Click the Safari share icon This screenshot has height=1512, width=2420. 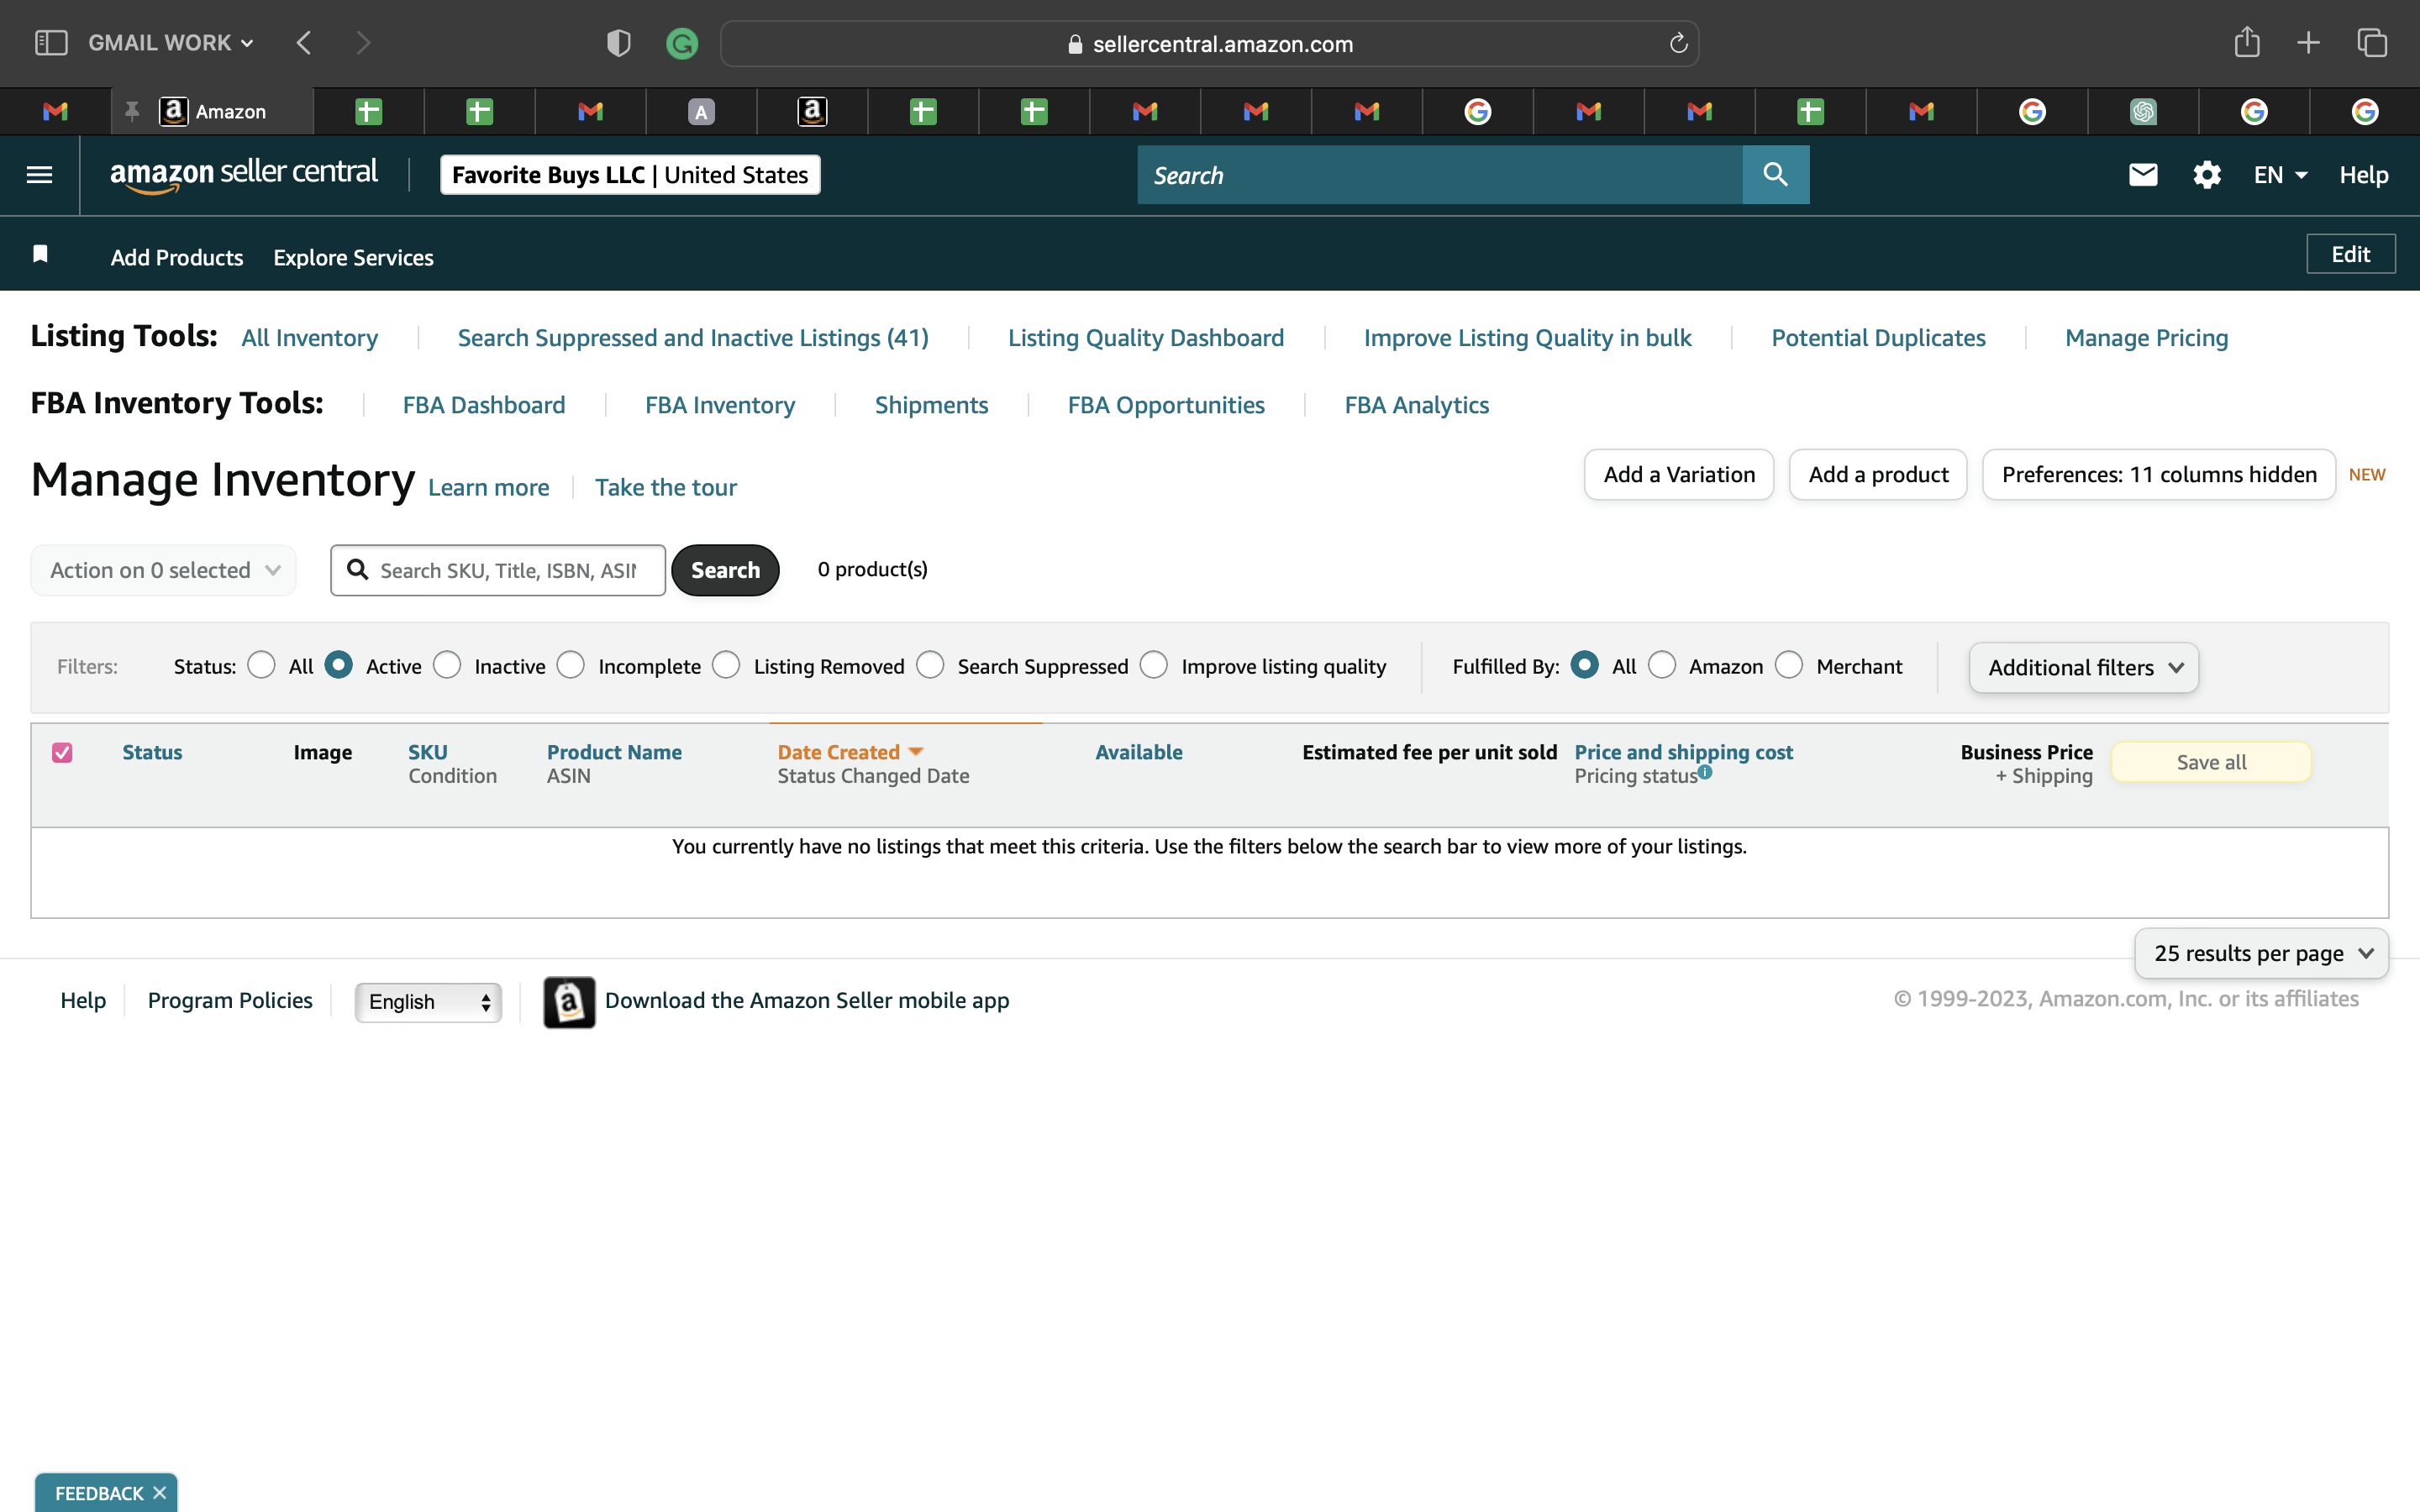click(x=2247, y=42)
